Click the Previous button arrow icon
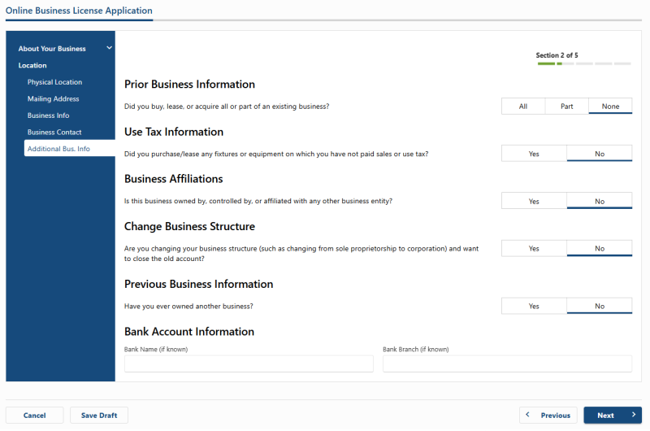 coord(527,416)
